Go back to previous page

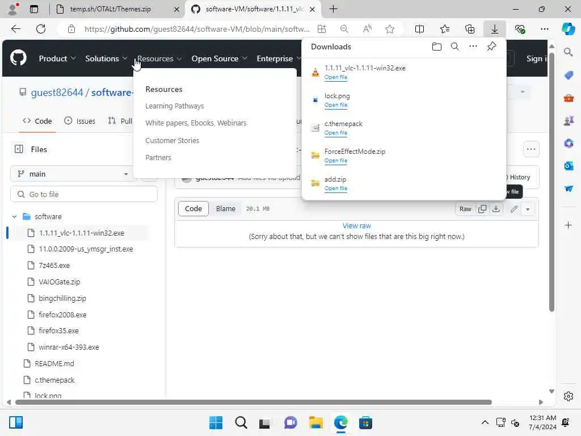click(x=15, y=29)
